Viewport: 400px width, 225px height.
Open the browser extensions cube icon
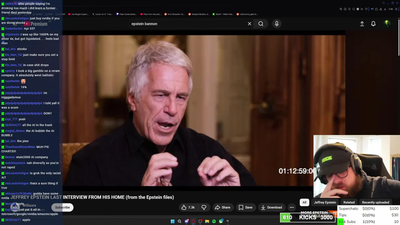pyautogui.click(x=377, y=9)
